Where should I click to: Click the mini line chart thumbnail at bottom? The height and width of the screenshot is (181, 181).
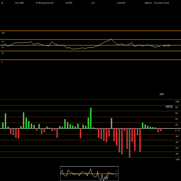click(x=89, y=173)
